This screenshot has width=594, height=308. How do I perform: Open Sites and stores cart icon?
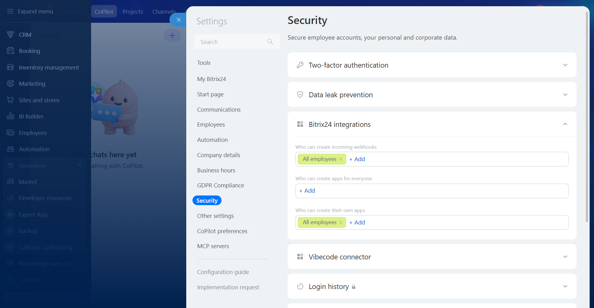tap(11, 100)
